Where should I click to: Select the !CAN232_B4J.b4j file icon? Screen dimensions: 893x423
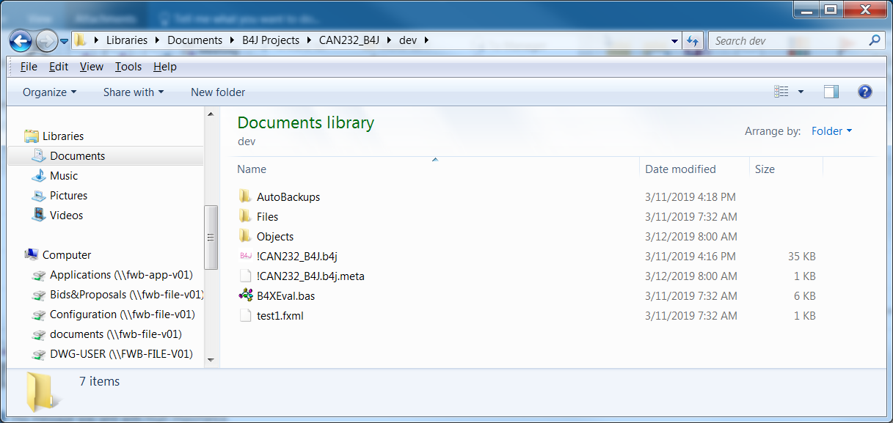(245, 256)
